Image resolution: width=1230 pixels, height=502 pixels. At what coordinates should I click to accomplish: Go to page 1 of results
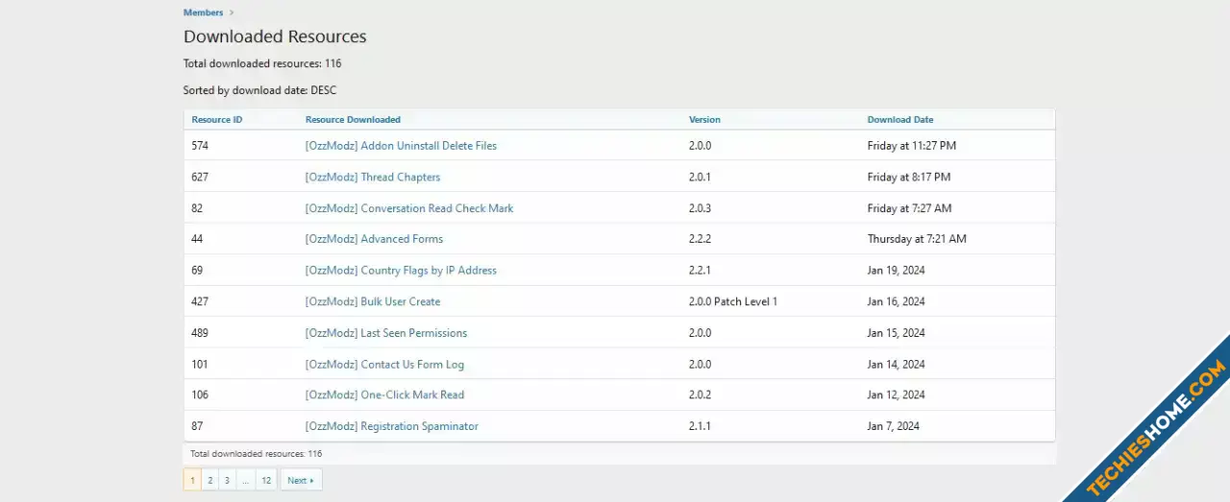click(x=192, y=480)
